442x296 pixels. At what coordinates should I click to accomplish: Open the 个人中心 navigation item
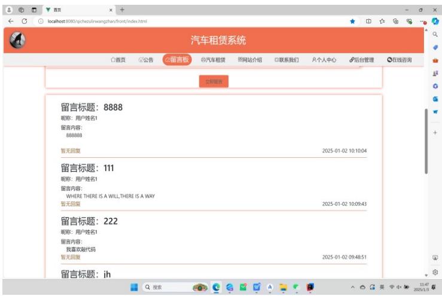point(324,60)
